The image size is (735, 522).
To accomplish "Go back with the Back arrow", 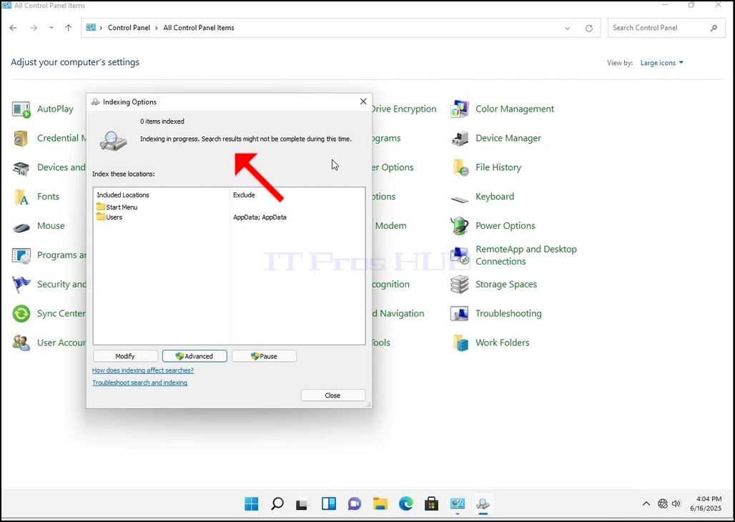I will tap(13, 28).
